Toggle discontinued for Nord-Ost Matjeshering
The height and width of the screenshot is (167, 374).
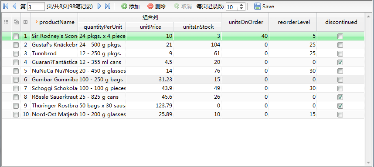340,114
